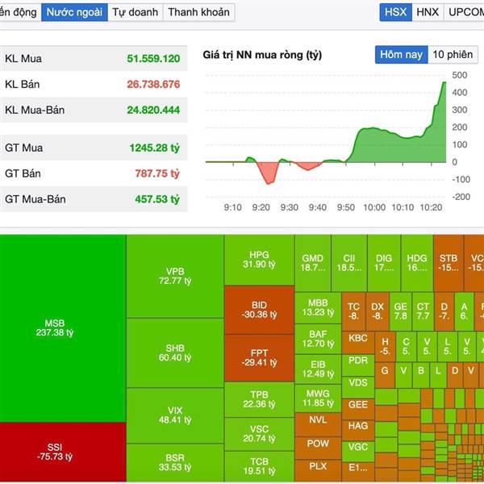Click the CII treemap tile

[349, 263]
